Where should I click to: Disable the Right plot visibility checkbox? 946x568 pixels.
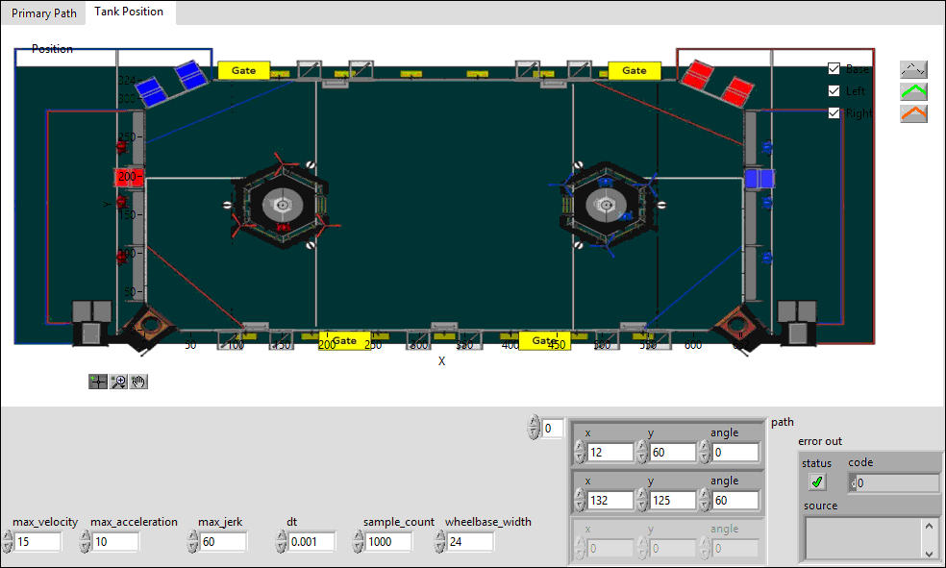click(834, 113)
